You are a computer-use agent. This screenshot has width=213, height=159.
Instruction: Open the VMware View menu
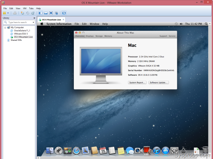(x=18, y=9)
